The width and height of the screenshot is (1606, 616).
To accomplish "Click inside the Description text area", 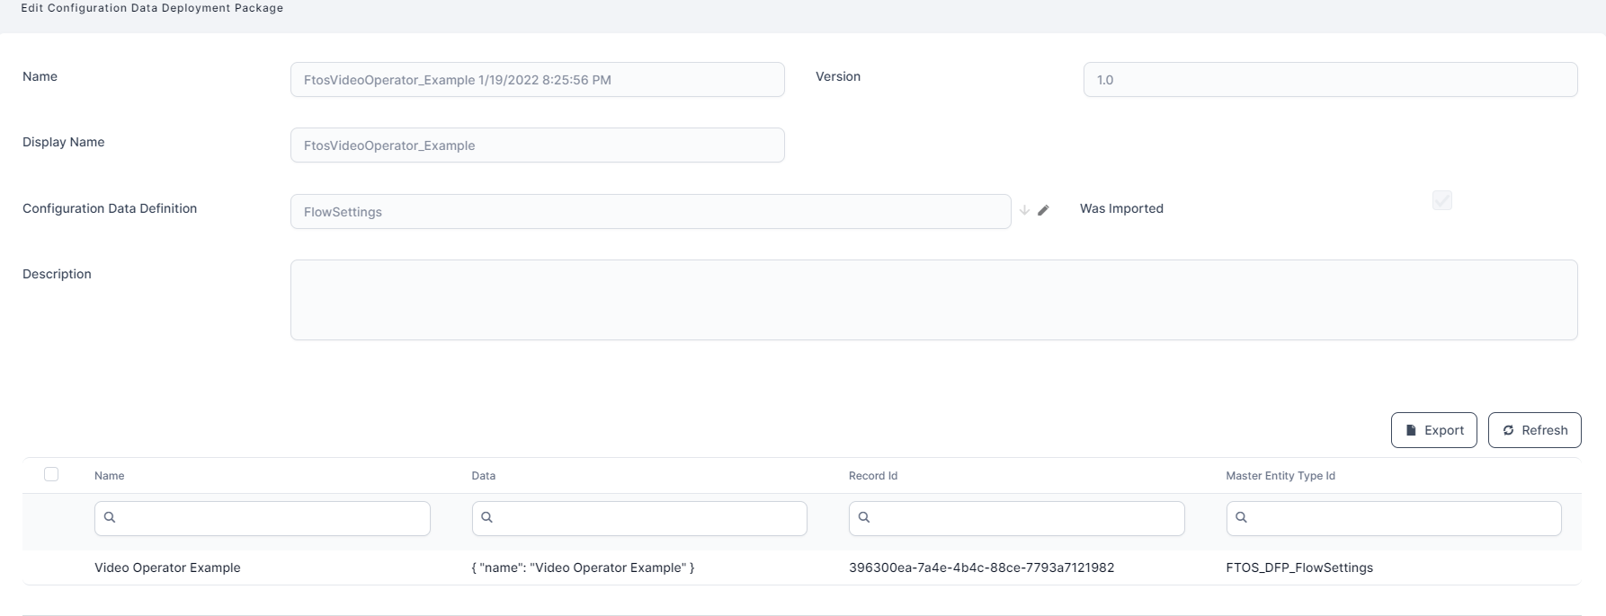I will (933, 300).
